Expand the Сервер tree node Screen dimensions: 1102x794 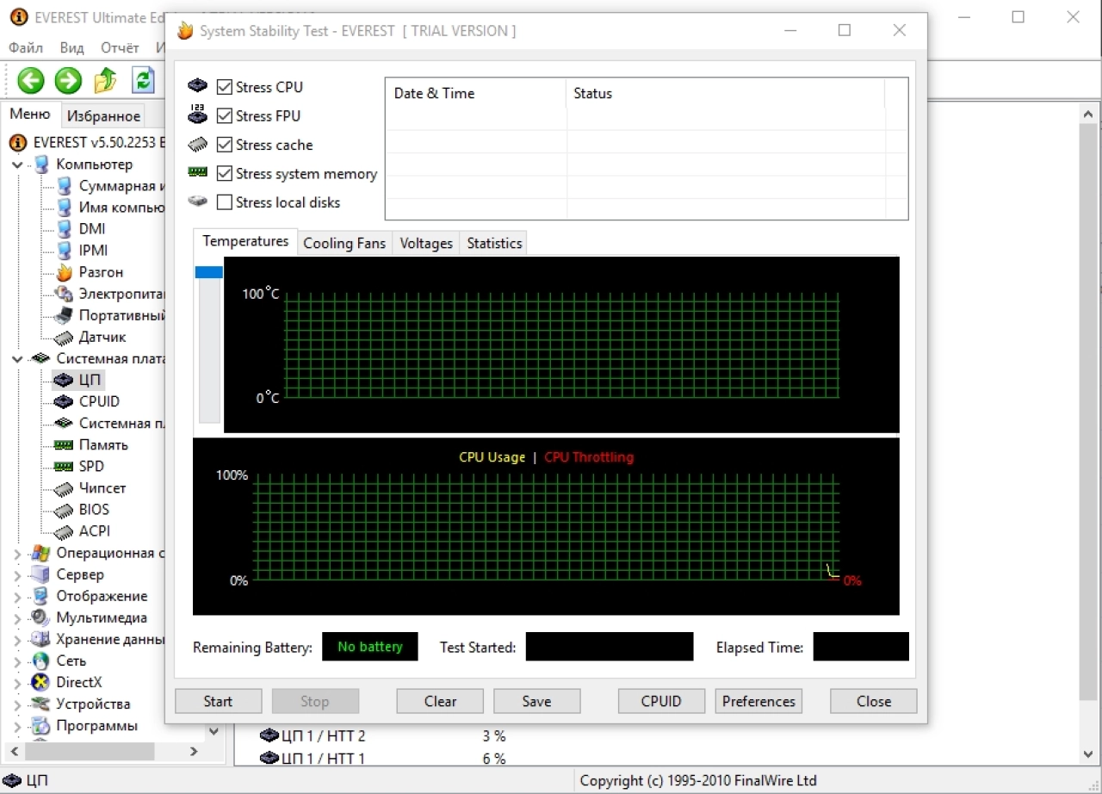(x=17, y=575)
